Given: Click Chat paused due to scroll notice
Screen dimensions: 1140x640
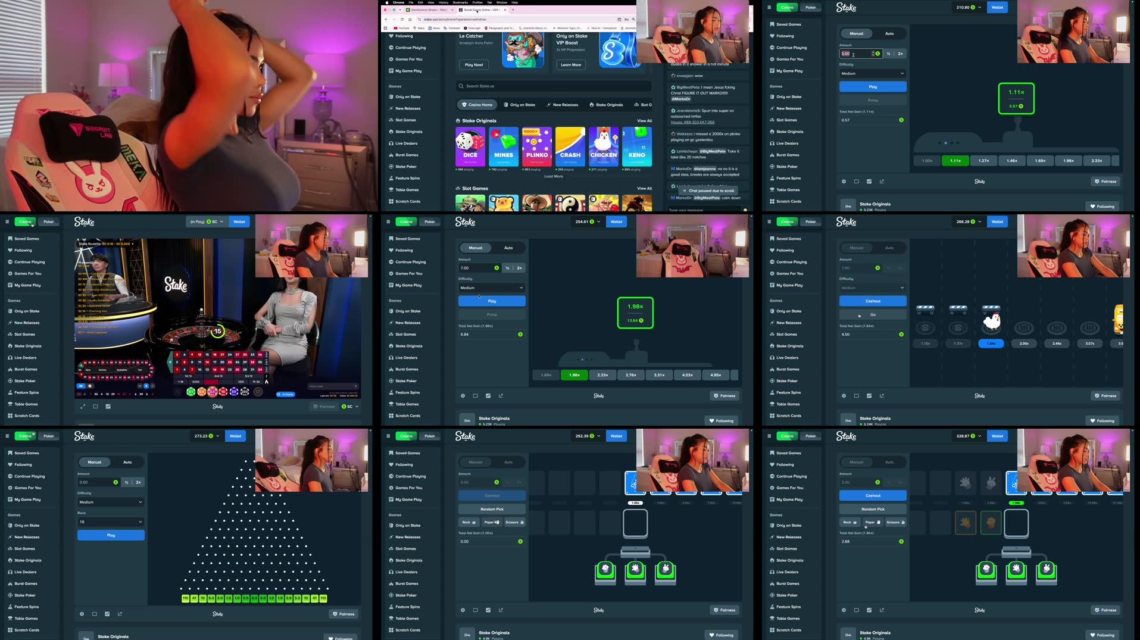Looking at the screenshot, I should [x=709, y=191].
